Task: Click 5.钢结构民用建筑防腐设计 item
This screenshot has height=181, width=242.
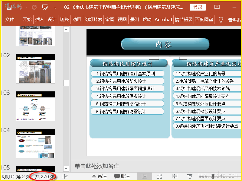Action: [127, 103]
